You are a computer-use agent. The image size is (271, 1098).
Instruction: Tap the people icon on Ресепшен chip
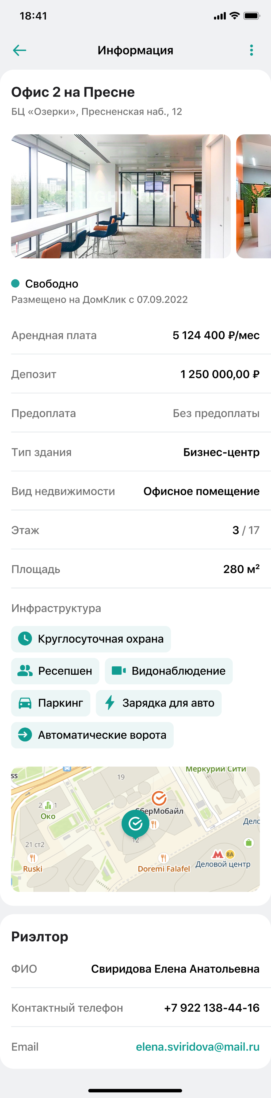point(25,670)
